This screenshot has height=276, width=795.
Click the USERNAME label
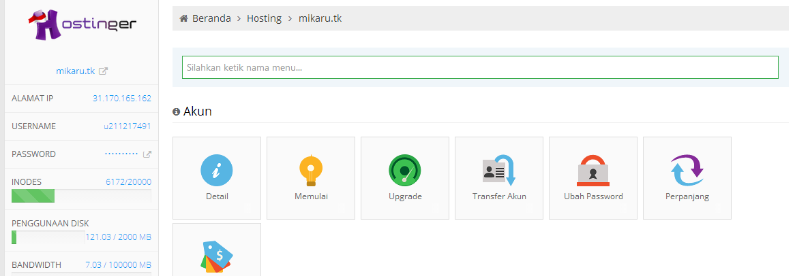tap(34, 126)
